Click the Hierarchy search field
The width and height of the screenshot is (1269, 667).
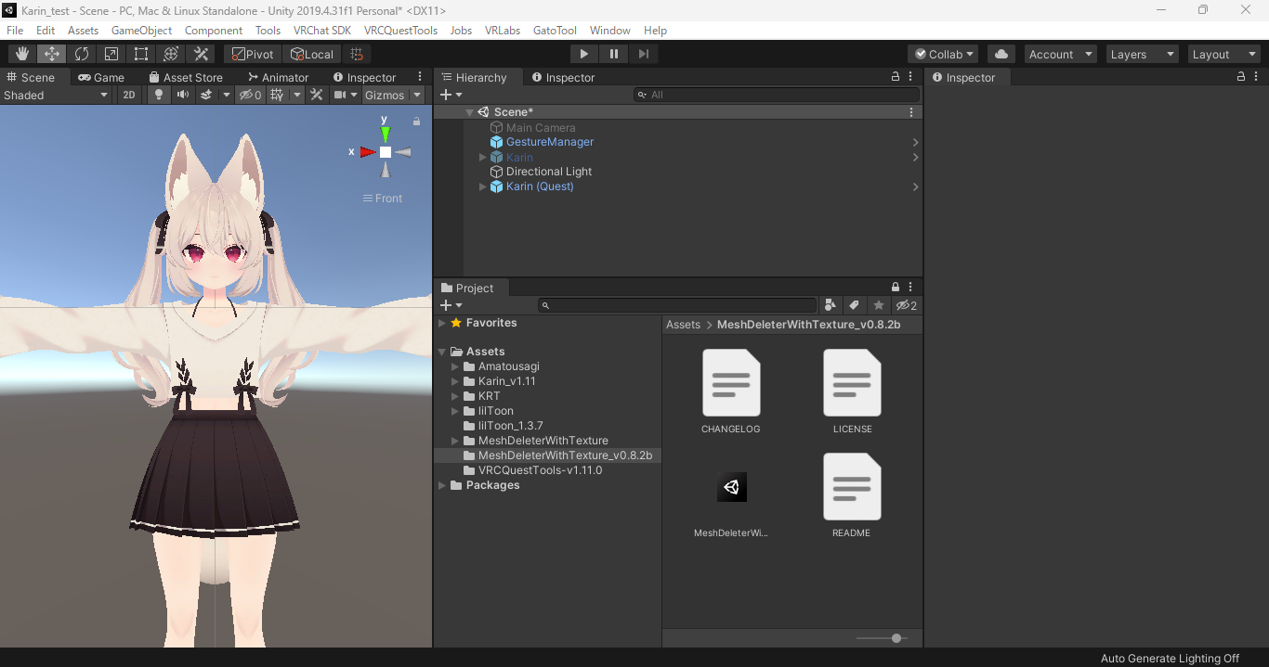pyautogui.click(x=777, y=95)
